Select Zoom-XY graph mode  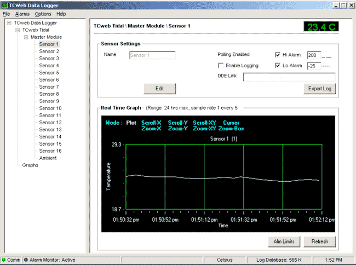point(205,129)
